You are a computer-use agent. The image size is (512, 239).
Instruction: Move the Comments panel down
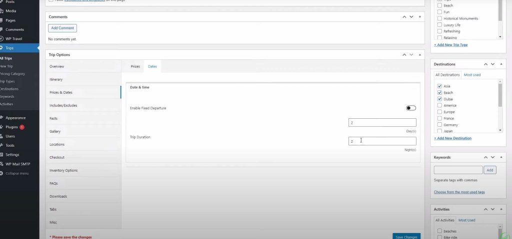411,16
